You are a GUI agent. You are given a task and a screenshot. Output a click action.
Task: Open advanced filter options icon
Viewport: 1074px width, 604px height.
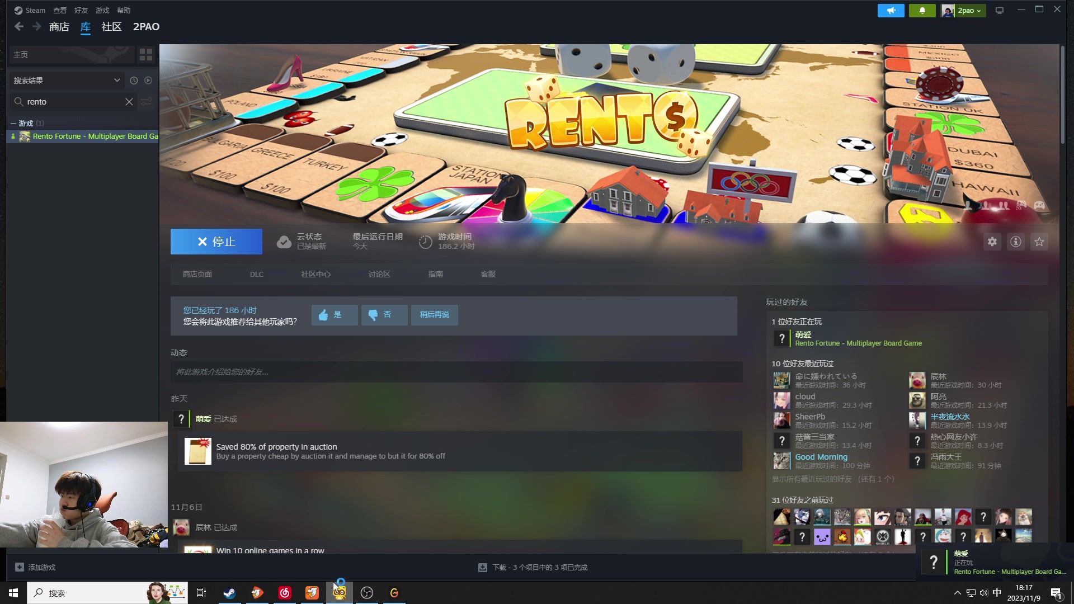[147, 102]
